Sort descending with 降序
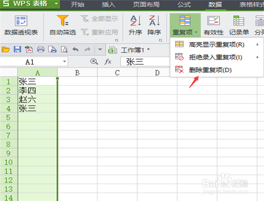The width and height of the screenshot is (264, 201). 154,25
